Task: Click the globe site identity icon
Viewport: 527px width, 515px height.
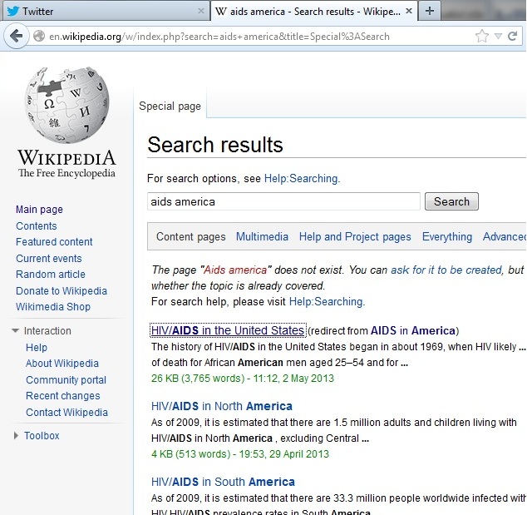Action: coord(39,36)
